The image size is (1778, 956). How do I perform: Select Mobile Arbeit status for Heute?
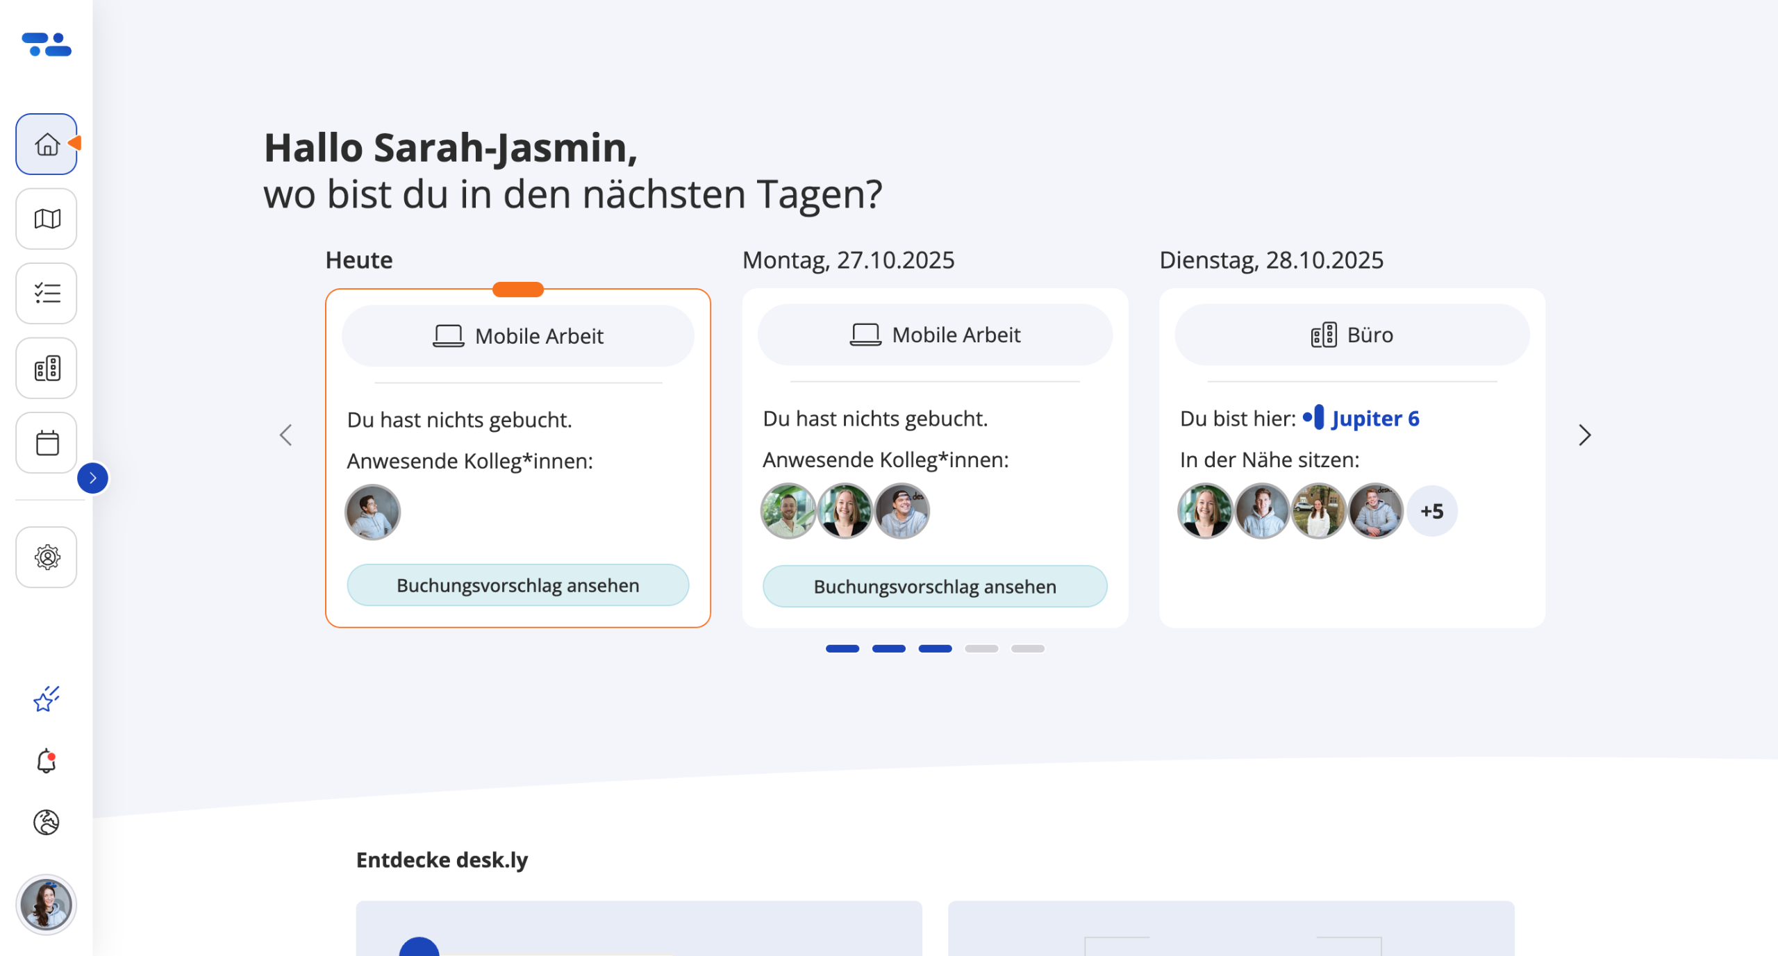pos(518,336)
